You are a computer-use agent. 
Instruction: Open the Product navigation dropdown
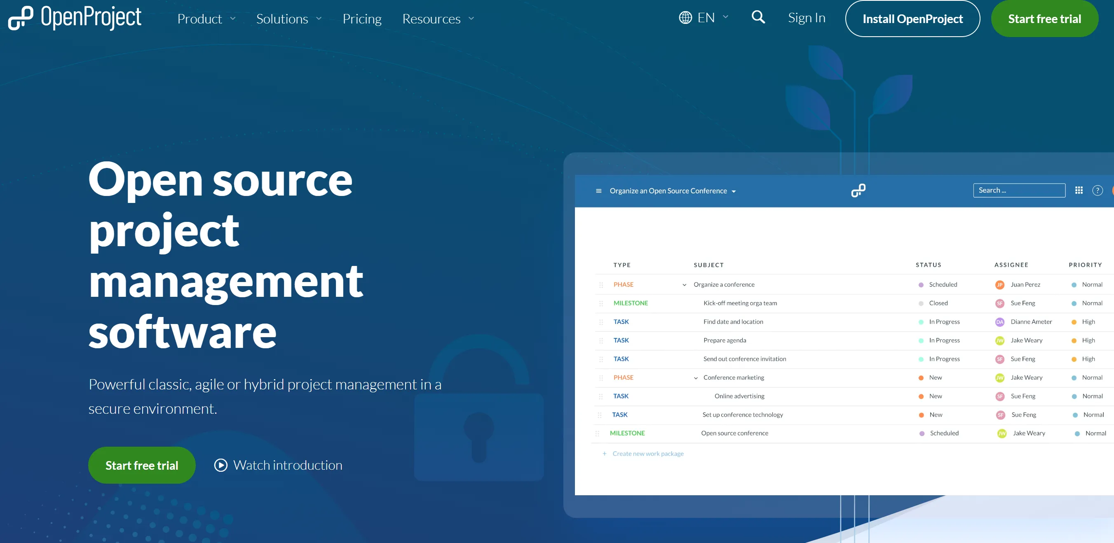(x=207, y=19)
